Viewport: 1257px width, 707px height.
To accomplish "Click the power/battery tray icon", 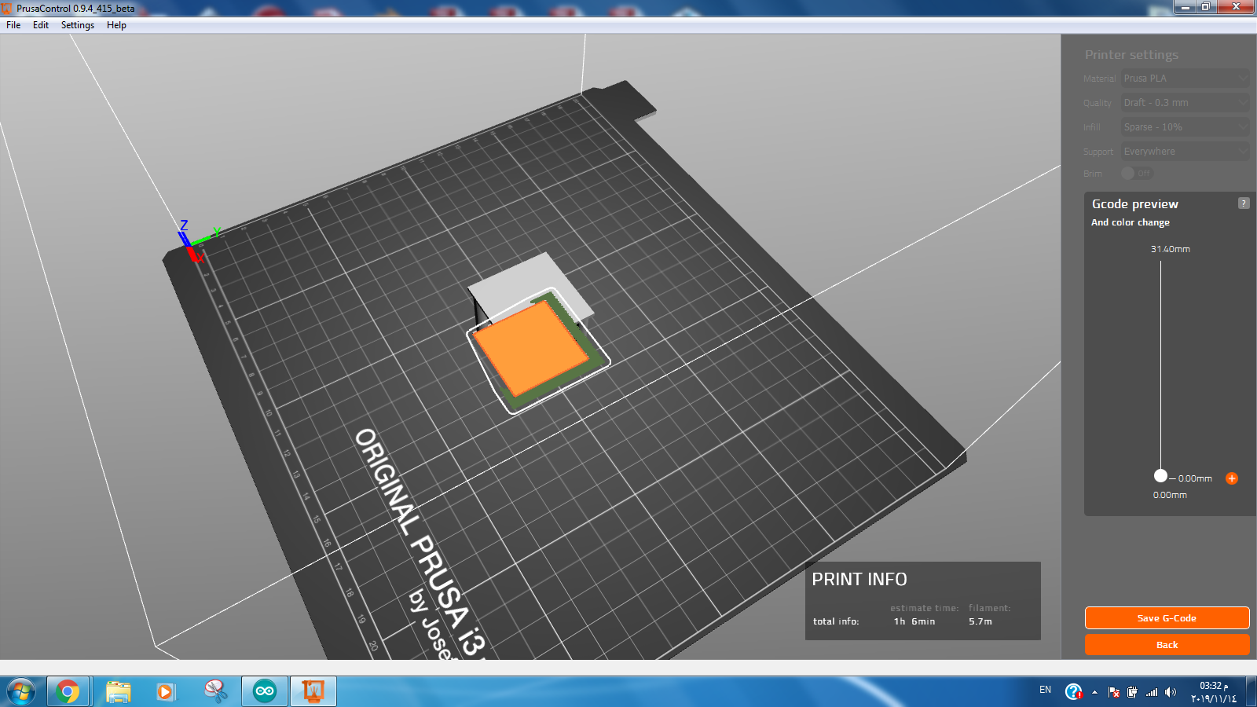I will pyautogui.click(x=1132, y=692).
